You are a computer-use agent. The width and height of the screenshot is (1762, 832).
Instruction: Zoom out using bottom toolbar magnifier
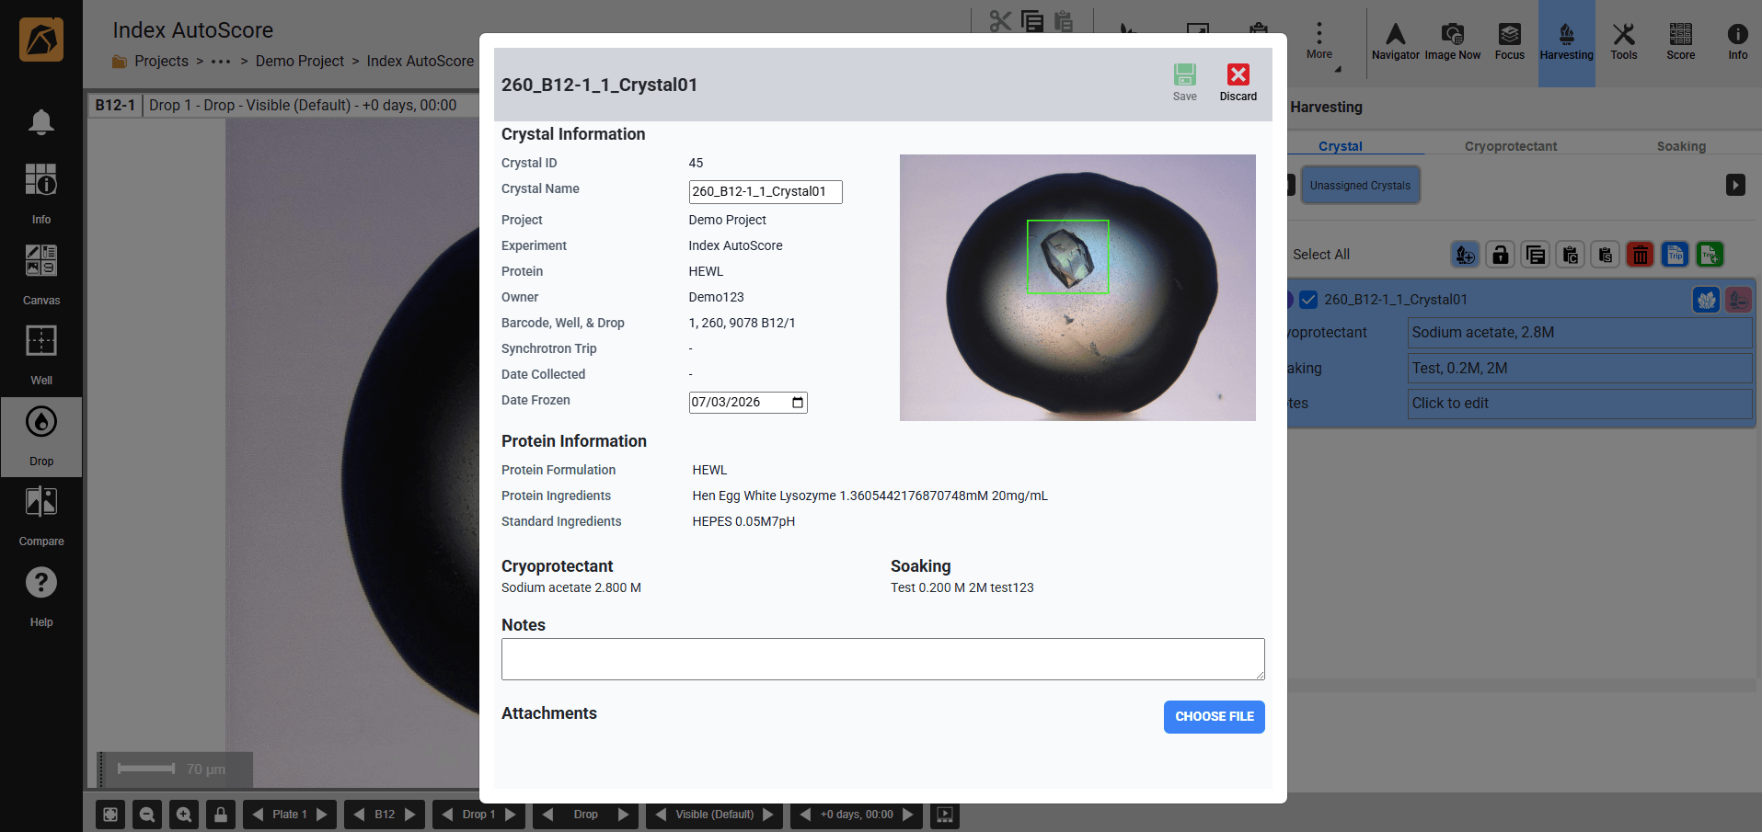147,815
